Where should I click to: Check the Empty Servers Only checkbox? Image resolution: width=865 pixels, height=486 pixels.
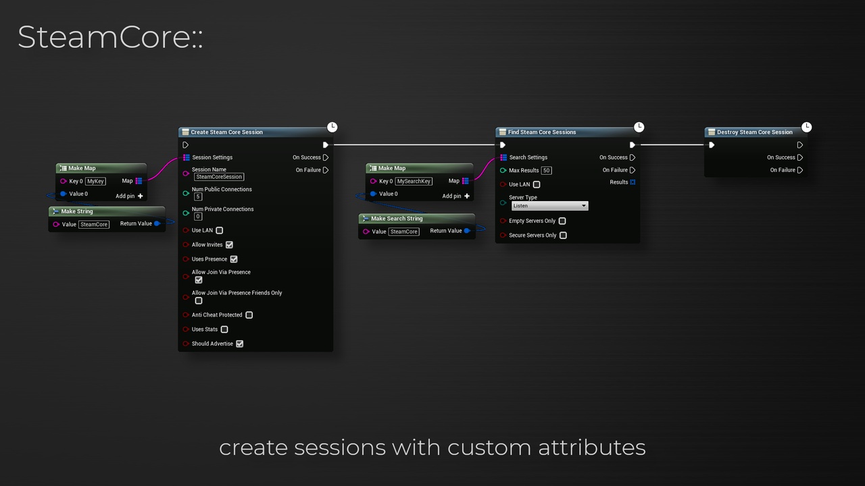tap(562, 221)
